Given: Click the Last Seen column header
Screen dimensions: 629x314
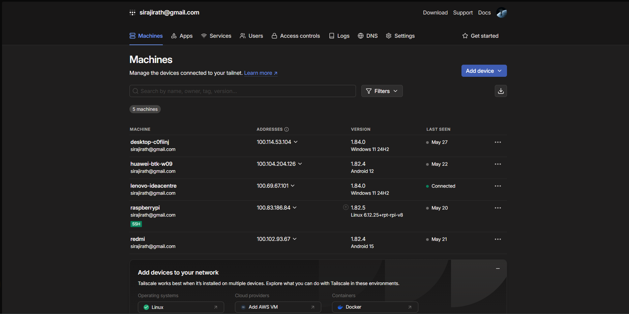Looking at the screenshot, I should pyautogui.click(x=438, y=129).
